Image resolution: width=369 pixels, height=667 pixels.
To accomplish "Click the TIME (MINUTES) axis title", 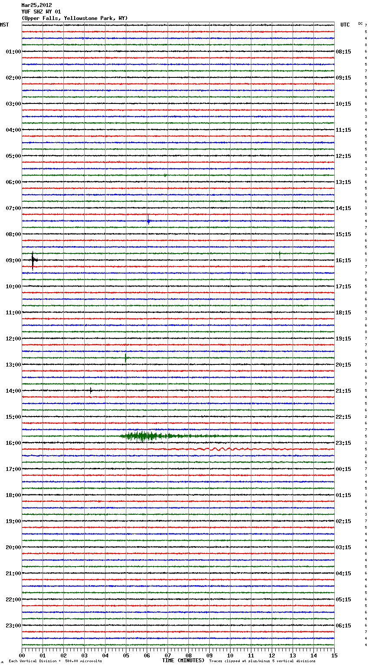I will (183, 660).
